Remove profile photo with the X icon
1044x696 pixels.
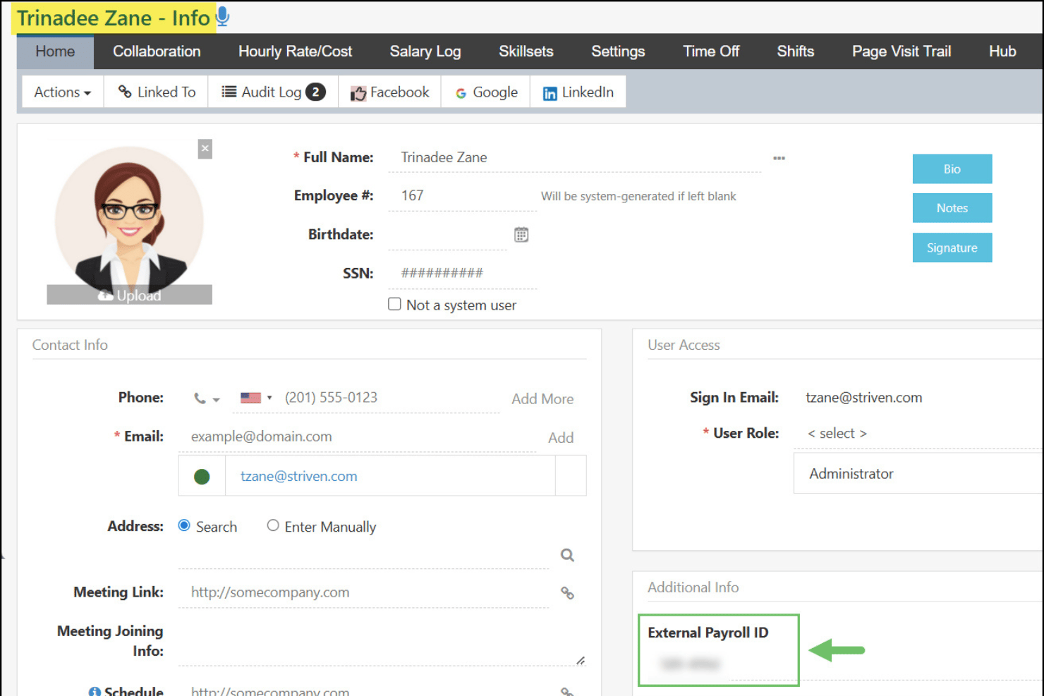coord(205,149)
